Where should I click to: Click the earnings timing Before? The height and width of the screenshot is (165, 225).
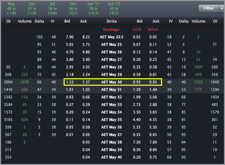[x=153, y=29]
